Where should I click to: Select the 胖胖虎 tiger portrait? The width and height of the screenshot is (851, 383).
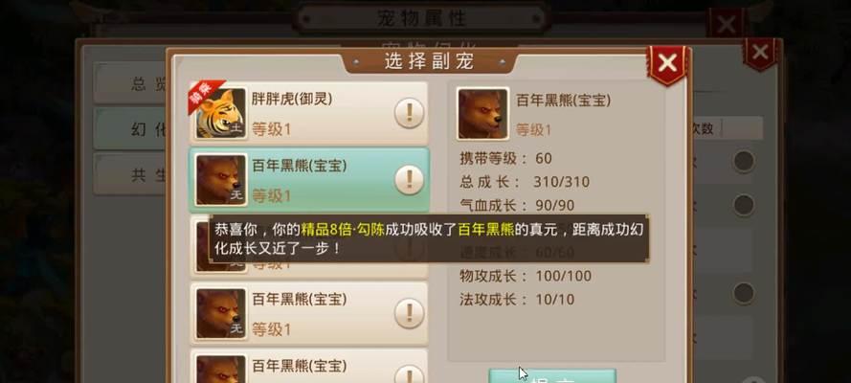click(220, 113)
